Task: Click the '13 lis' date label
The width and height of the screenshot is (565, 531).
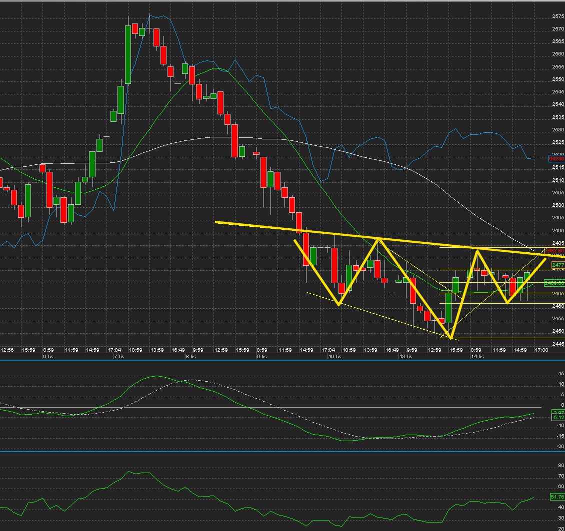Action: click(405, 356)
